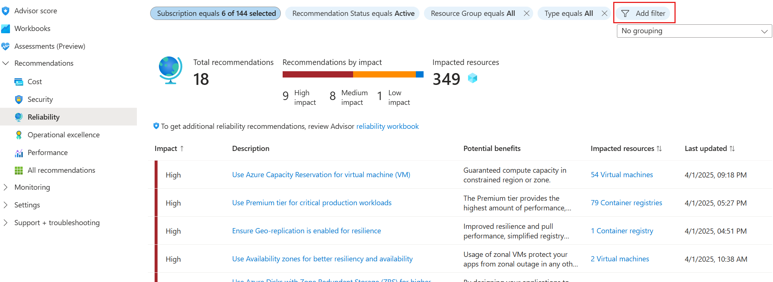Click the Operational excellence ribbon icon
The image size is (773, 282).
(x=19, y=135)
